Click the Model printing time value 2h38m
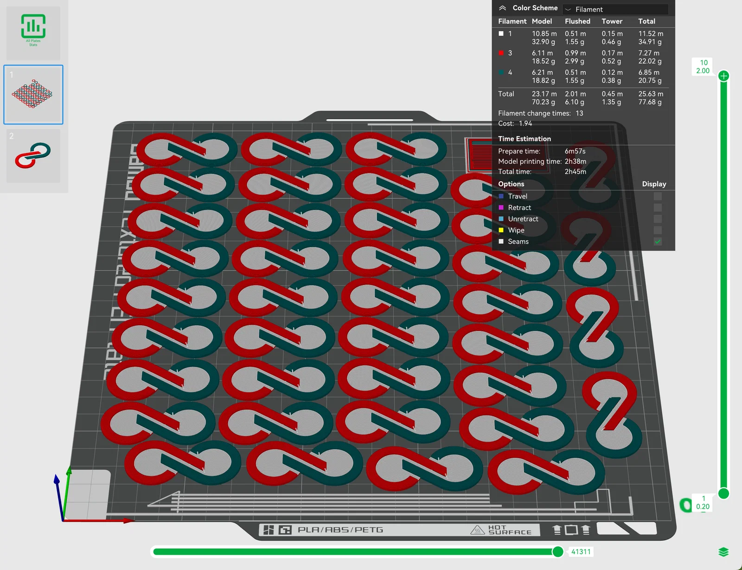The image size is (742, 570). click(x=576, y=161)
